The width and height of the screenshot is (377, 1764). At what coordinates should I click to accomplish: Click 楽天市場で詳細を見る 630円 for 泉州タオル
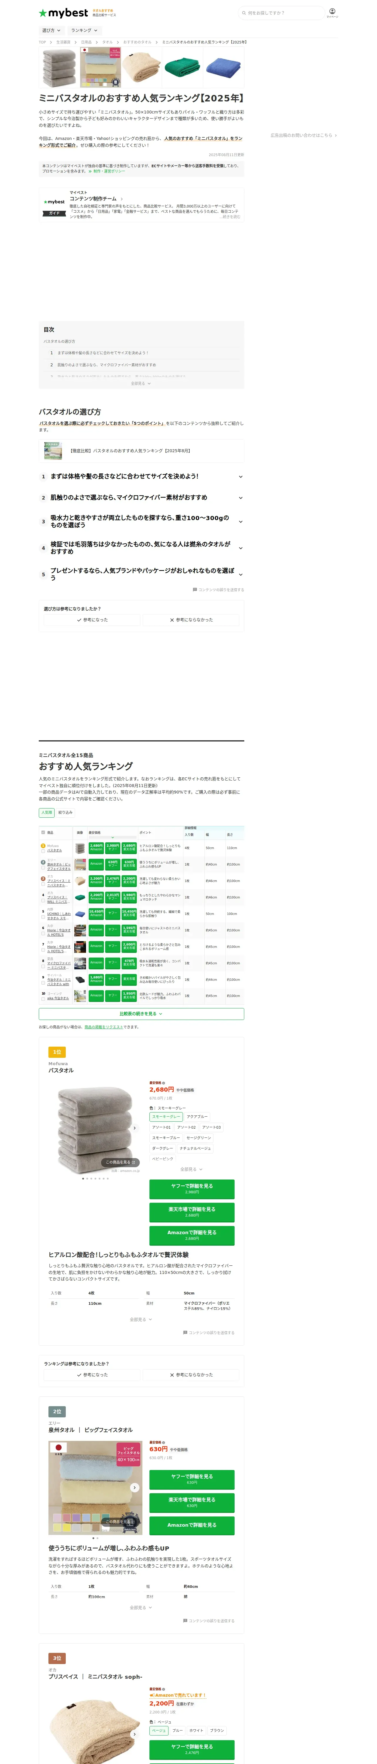192,1502
